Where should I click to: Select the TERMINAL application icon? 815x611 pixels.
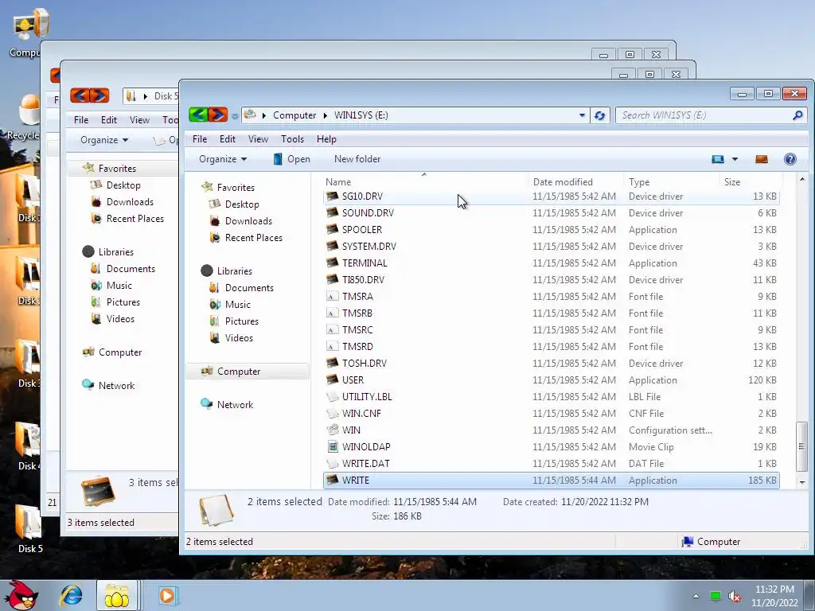coord(332,263)
